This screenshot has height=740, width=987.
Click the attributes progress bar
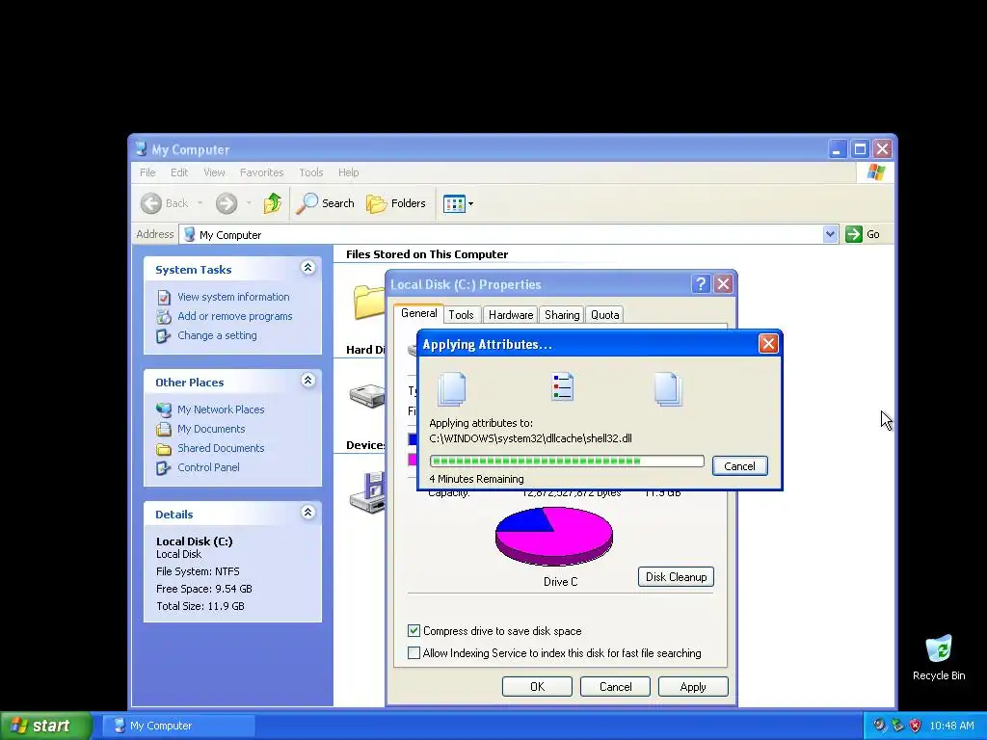coord(567,462)
